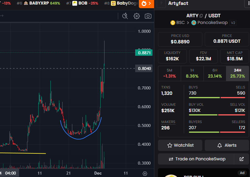Image resolution: width=250 pixels, height=177 pixels.
Task: Copy ARTY token address icon
Action: (x=201, y=16)
